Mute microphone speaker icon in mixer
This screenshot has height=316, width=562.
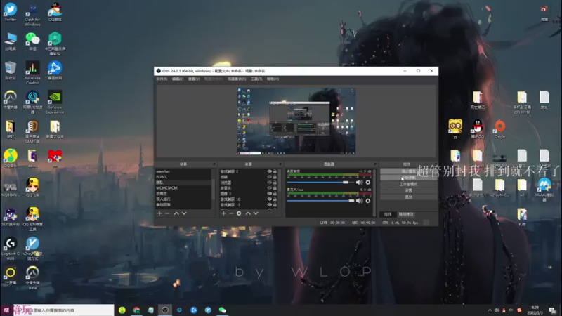[x=359, y=201]
